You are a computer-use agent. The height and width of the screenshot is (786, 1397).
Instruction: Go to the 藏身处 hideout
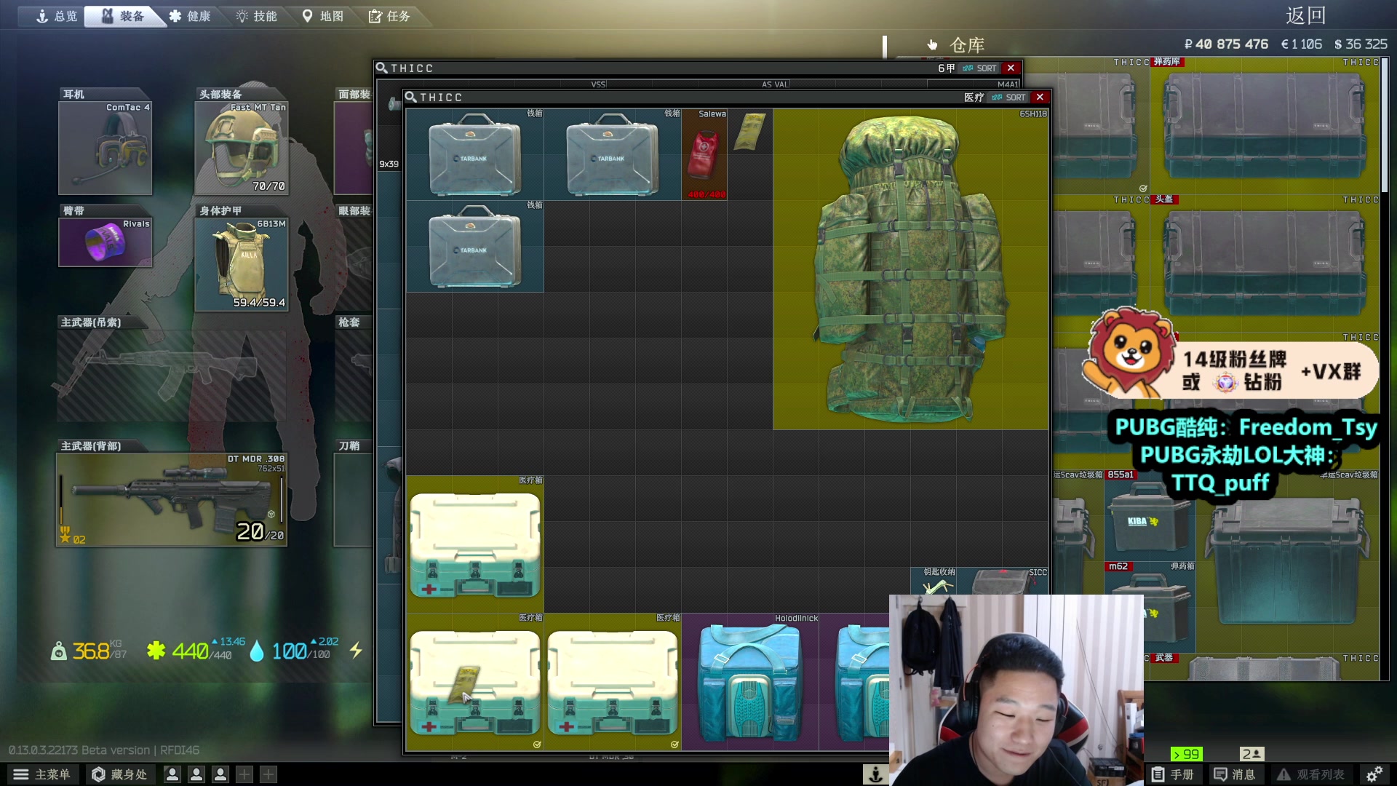[x=119, y=774]
